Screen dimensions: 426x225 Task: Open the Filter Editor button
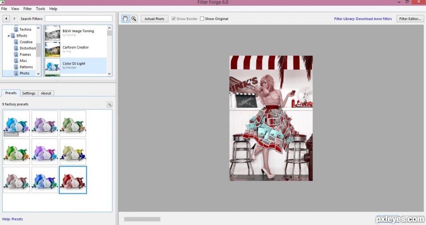[x=410, y=19]
